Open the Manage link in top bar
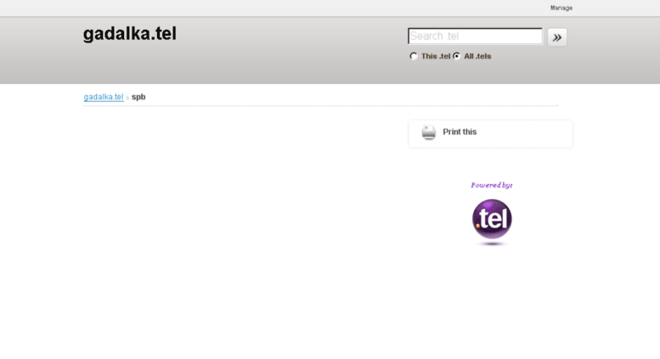The width and height of the screenshot is (660, 359). (x=561, y=8)
